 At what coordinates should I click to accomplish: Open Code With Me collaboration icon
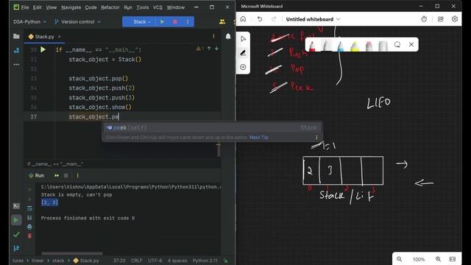222,21
